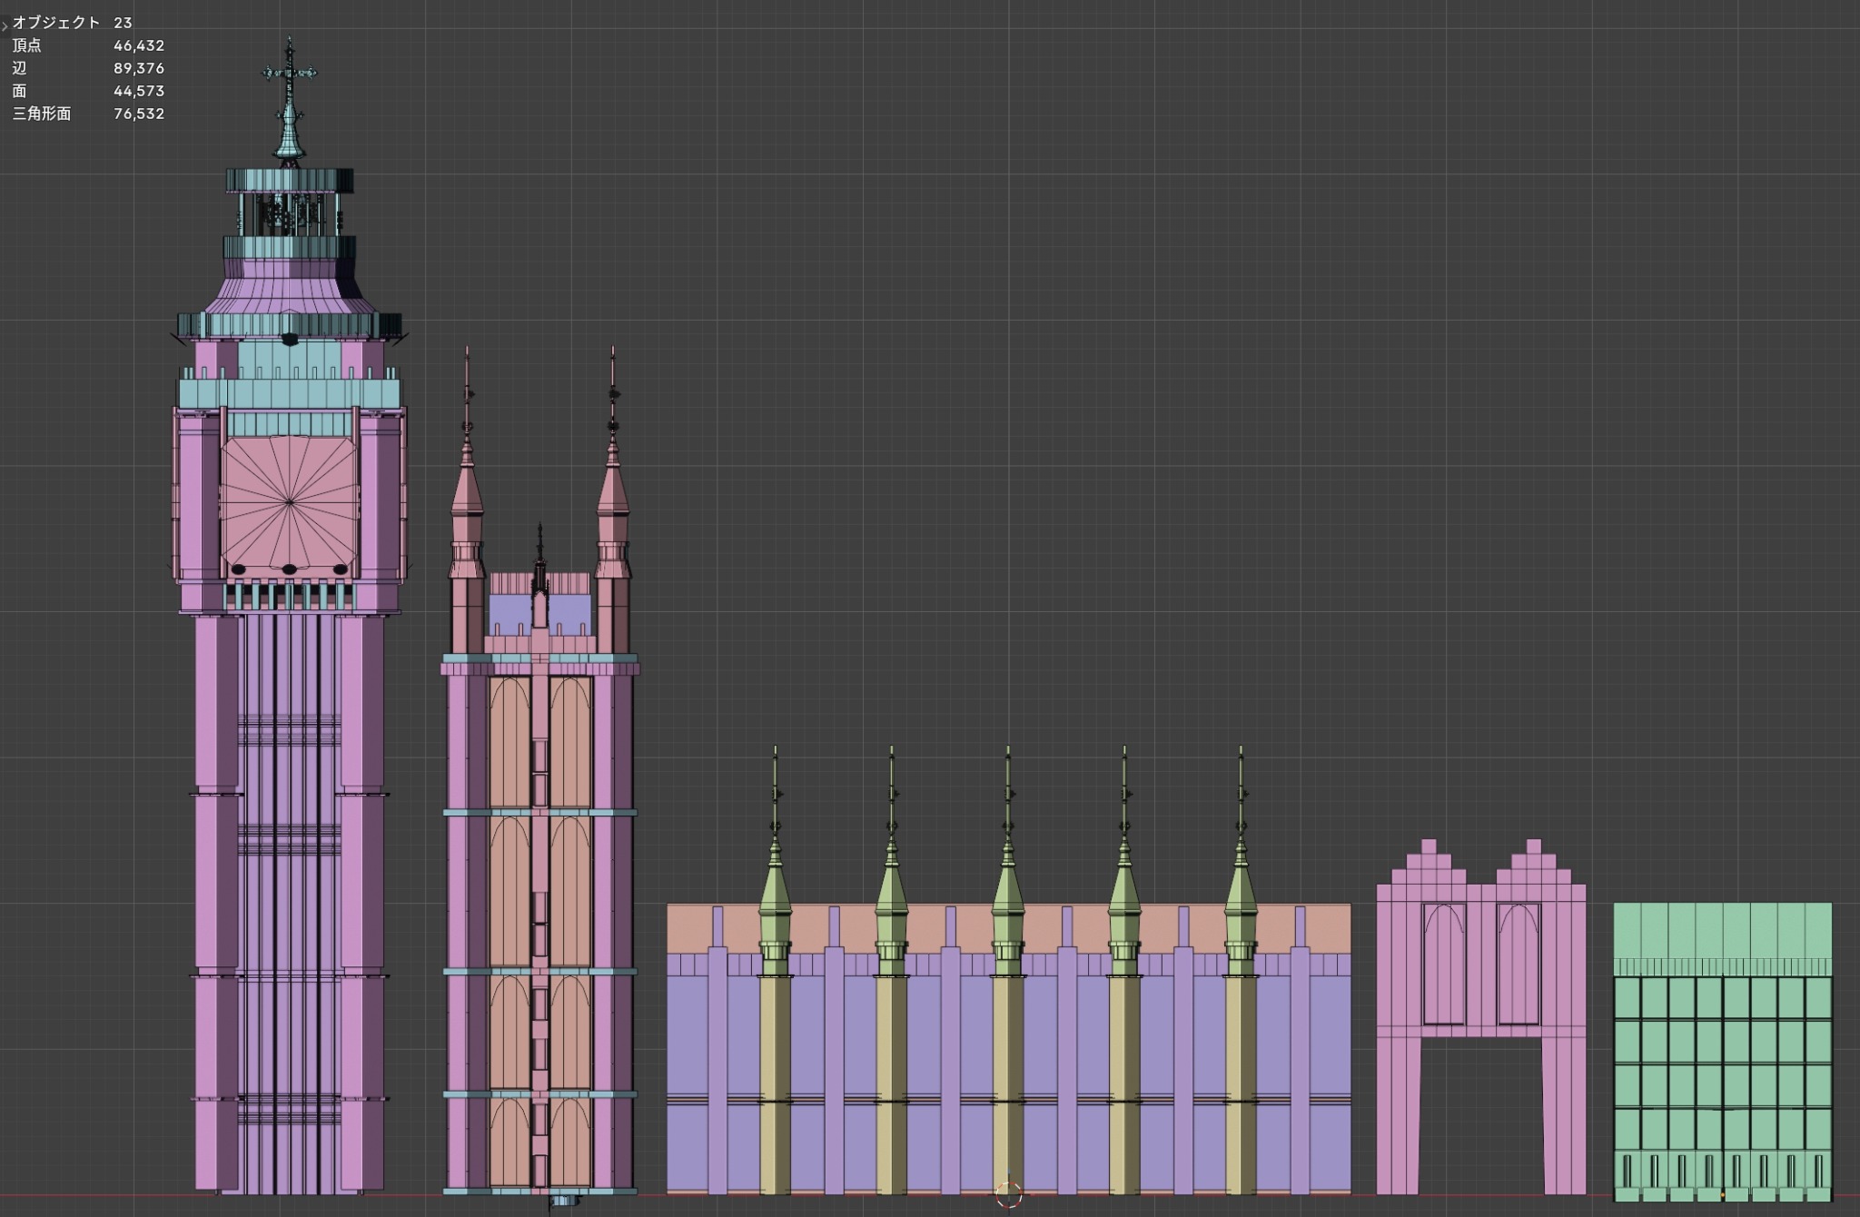The height and width of the screenshot is (1217, 1860).
Task: Click the 3D cursor on the ground line
Action: [1008, 1194]
